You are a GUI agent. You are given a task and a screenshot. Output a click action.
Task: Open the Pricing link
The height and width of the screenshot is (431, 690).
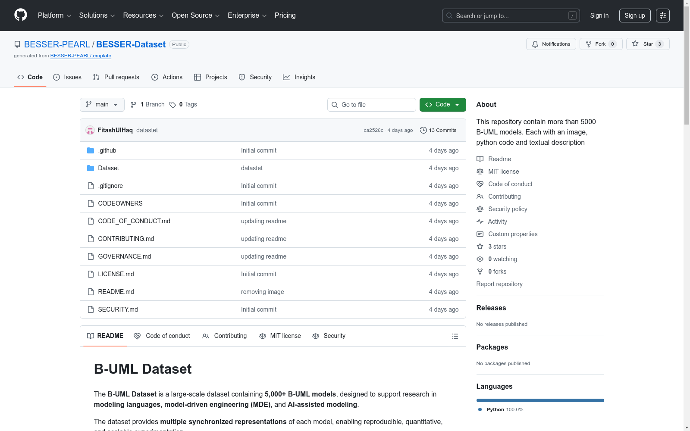click(x=285, y=16)
